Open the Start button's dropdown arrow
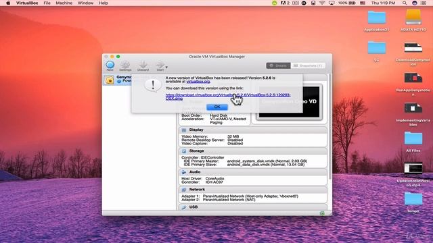 click(x=166, y=67)
